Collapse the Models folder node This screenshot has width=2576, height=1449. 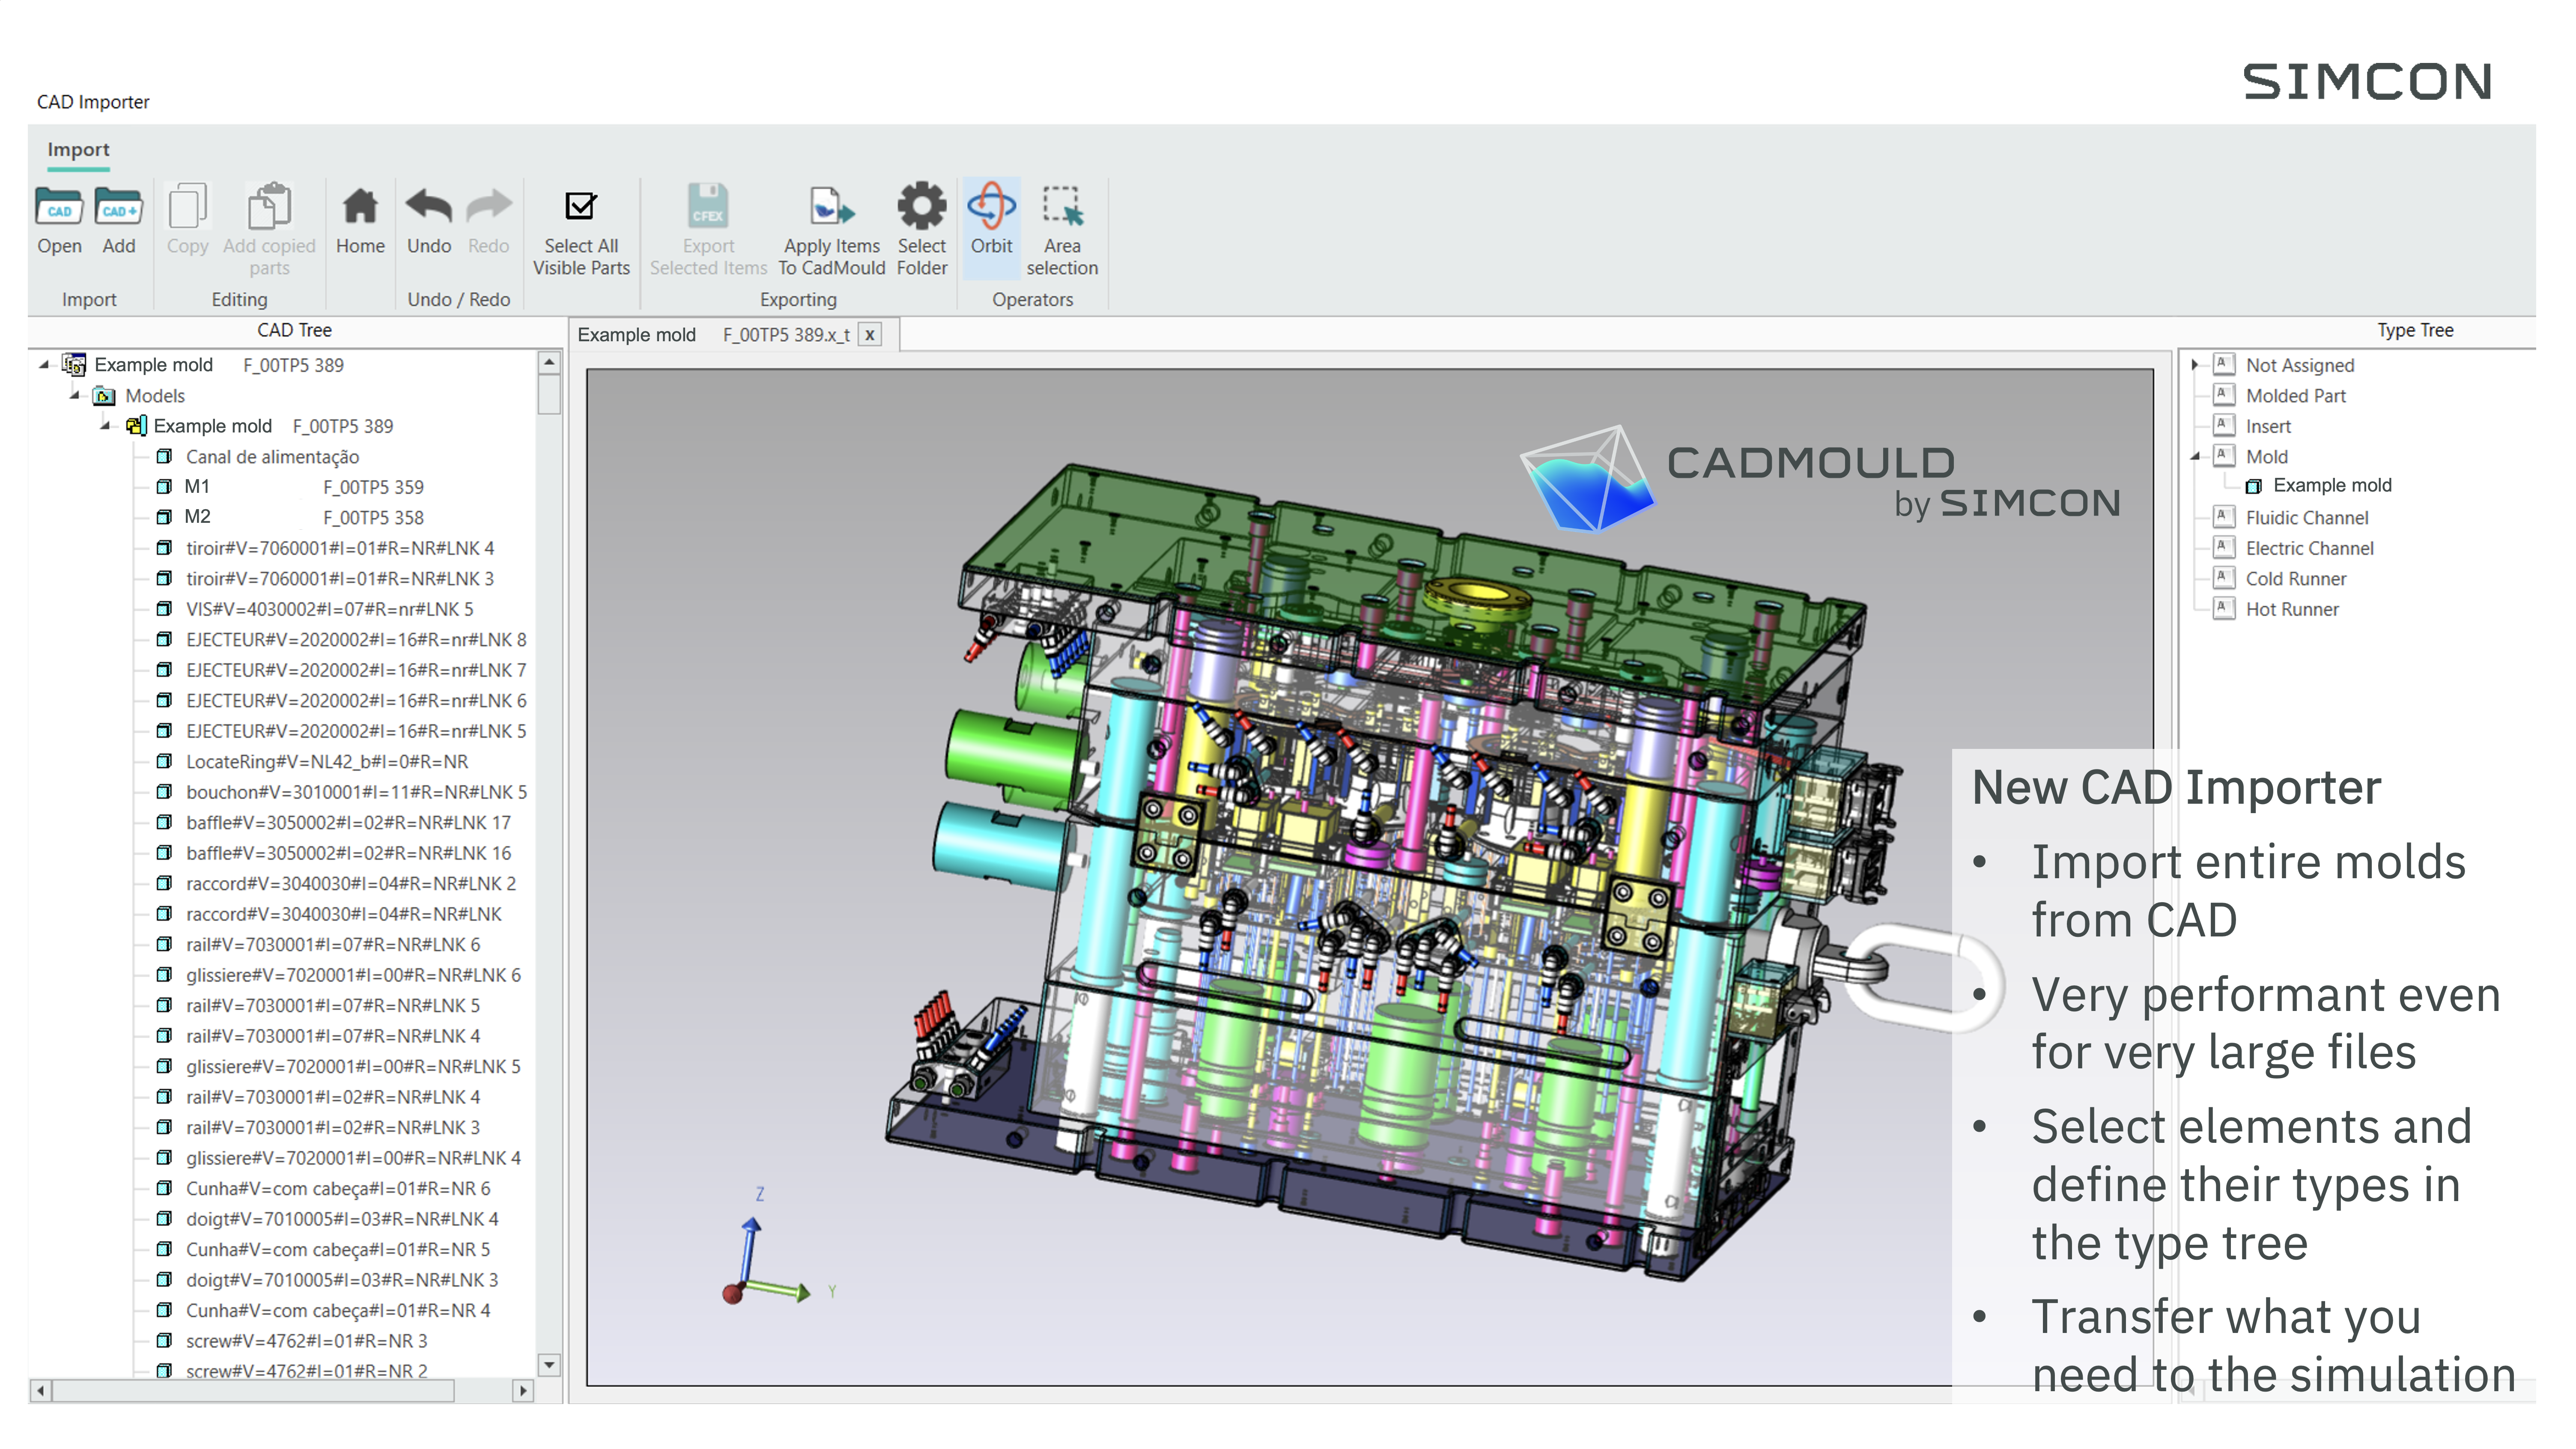coord(75,395)
